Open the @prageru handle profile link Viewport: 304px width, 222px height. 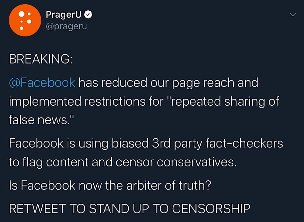tap(66, 26)
